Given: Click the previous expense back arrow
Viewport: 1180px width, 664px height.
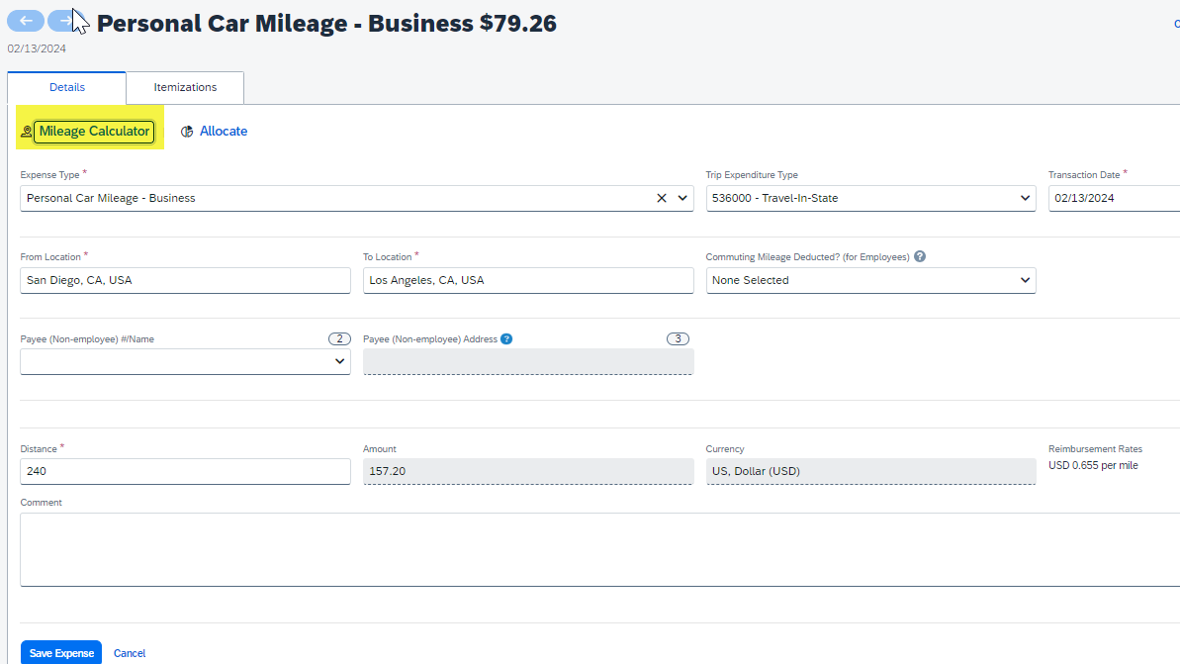Looking at the screenshot, I should point(26,21).
